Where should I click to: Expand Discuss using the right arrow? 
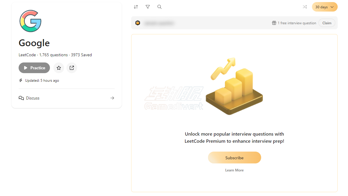[112, 98]
